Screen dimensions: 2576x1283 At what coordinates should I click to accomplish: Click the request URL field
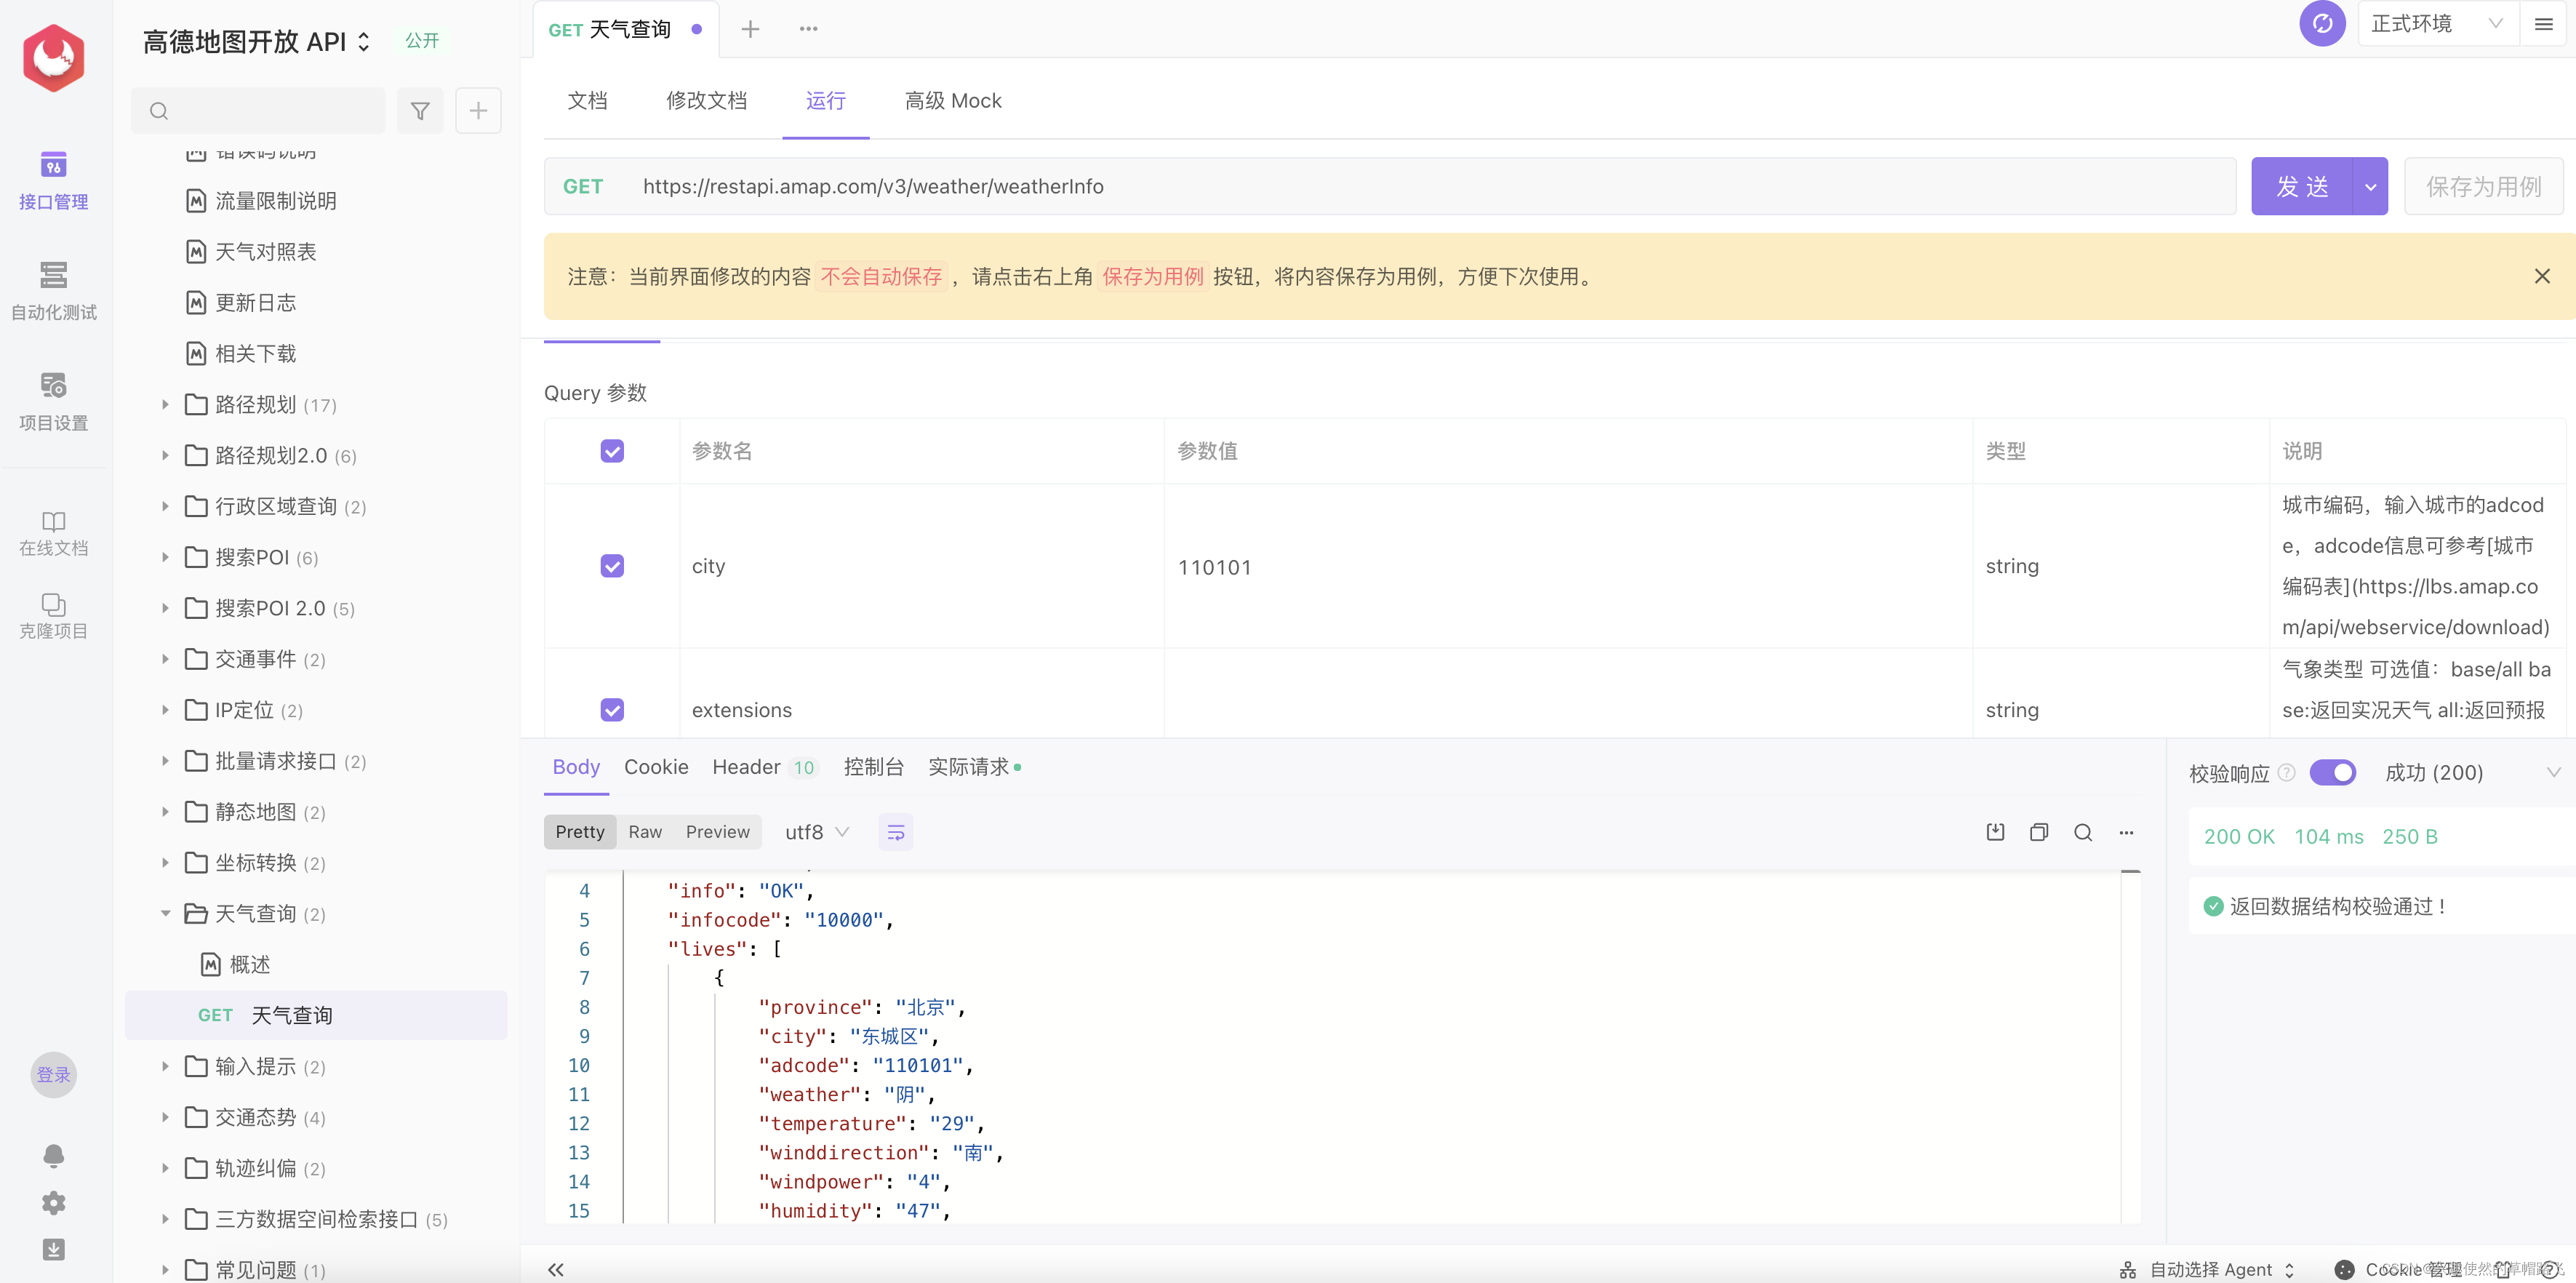[x=1390, y=186]
